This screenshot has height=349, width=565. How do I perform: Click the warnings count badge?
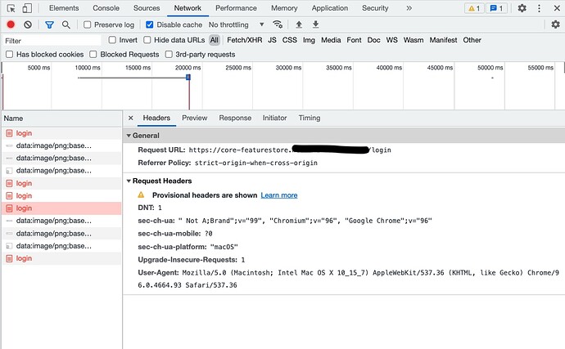pyautogui.click(x=474, y=8)
